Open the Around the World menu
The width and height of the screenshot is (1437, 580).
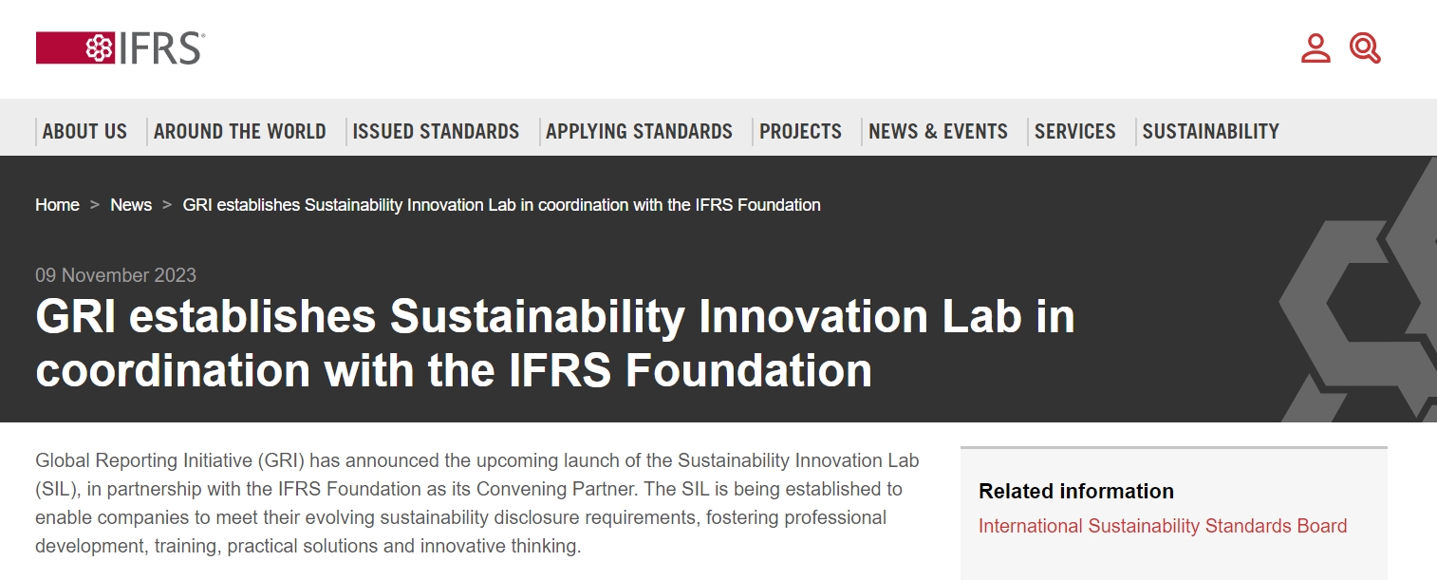(239, 132)
